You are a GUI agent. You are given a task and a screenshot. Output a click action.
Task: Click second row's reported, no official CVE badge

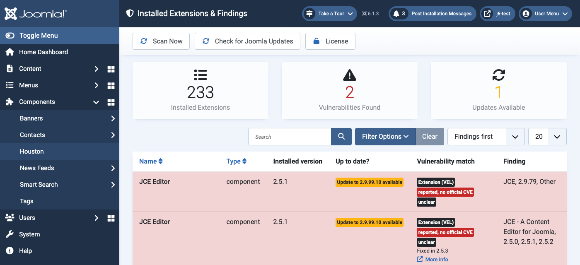[x=445, y=232]
